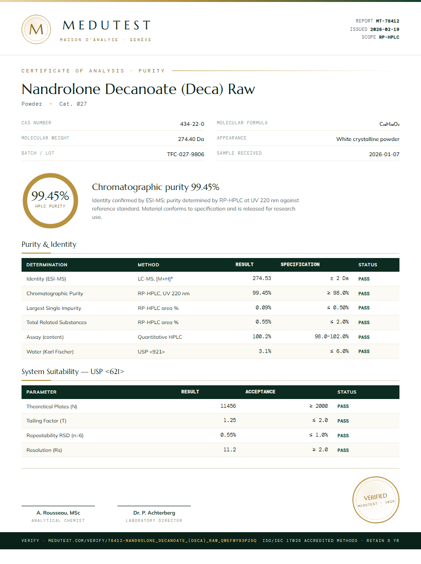Image resolution: width=421 pixels, height=564 pixels.
Task: Select the appearance White crystalline powder
Action: click(368, 139)
